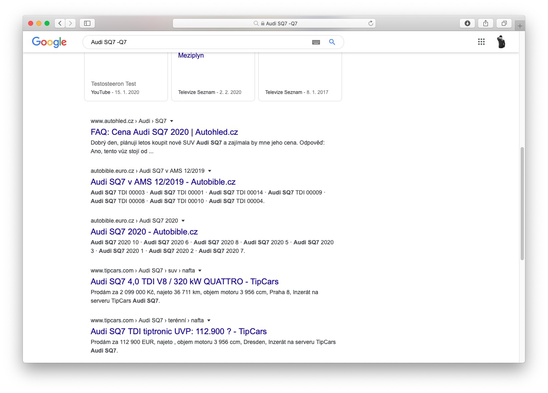The image size is (548, 393).
Task: Click the Safari address bar
Action: pos(274,23)
